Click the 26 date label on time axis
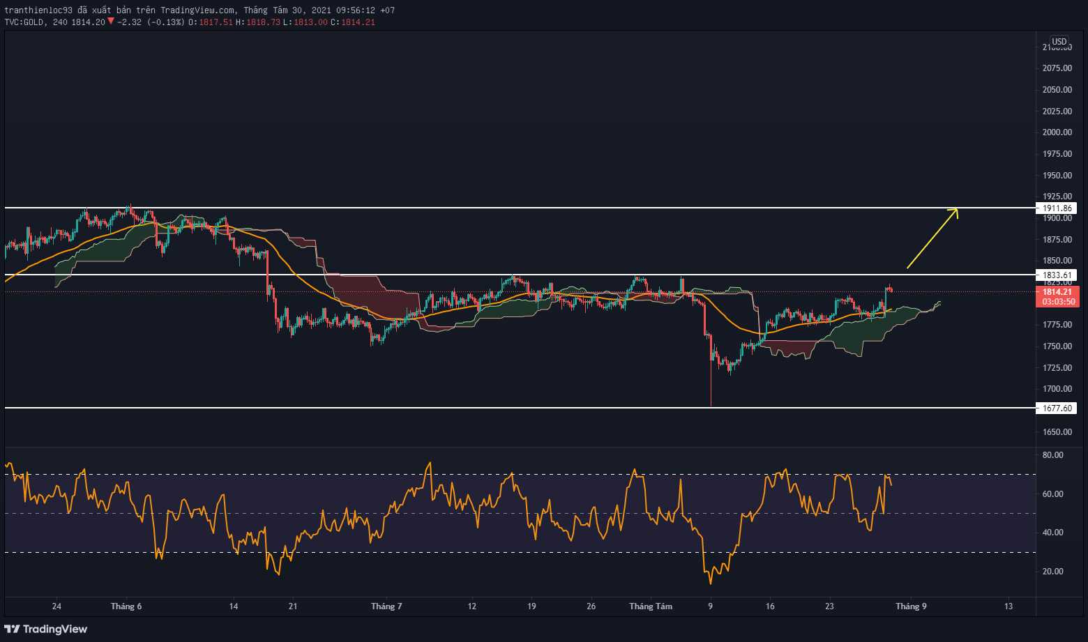The height and width of the screenshot is (642, 1088). click(591, 606)
